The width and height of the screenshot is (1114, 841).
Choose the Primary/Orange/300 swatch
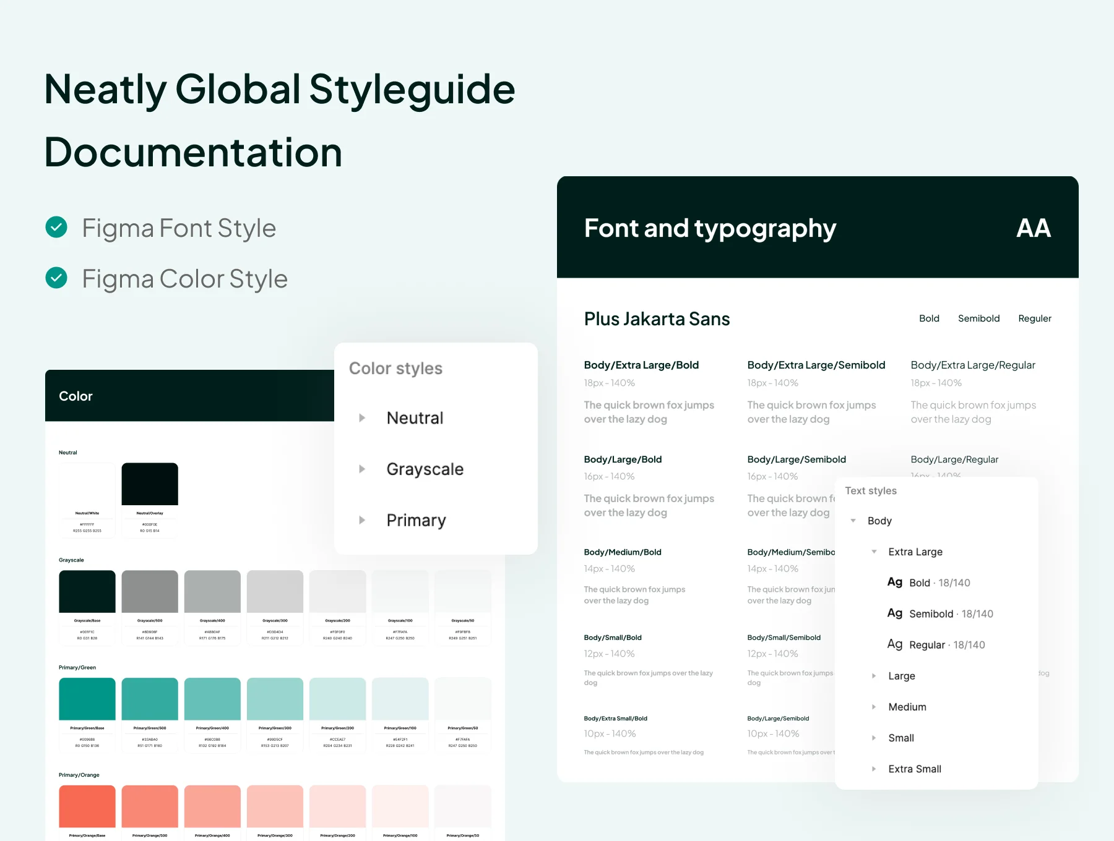coord(275,806)
